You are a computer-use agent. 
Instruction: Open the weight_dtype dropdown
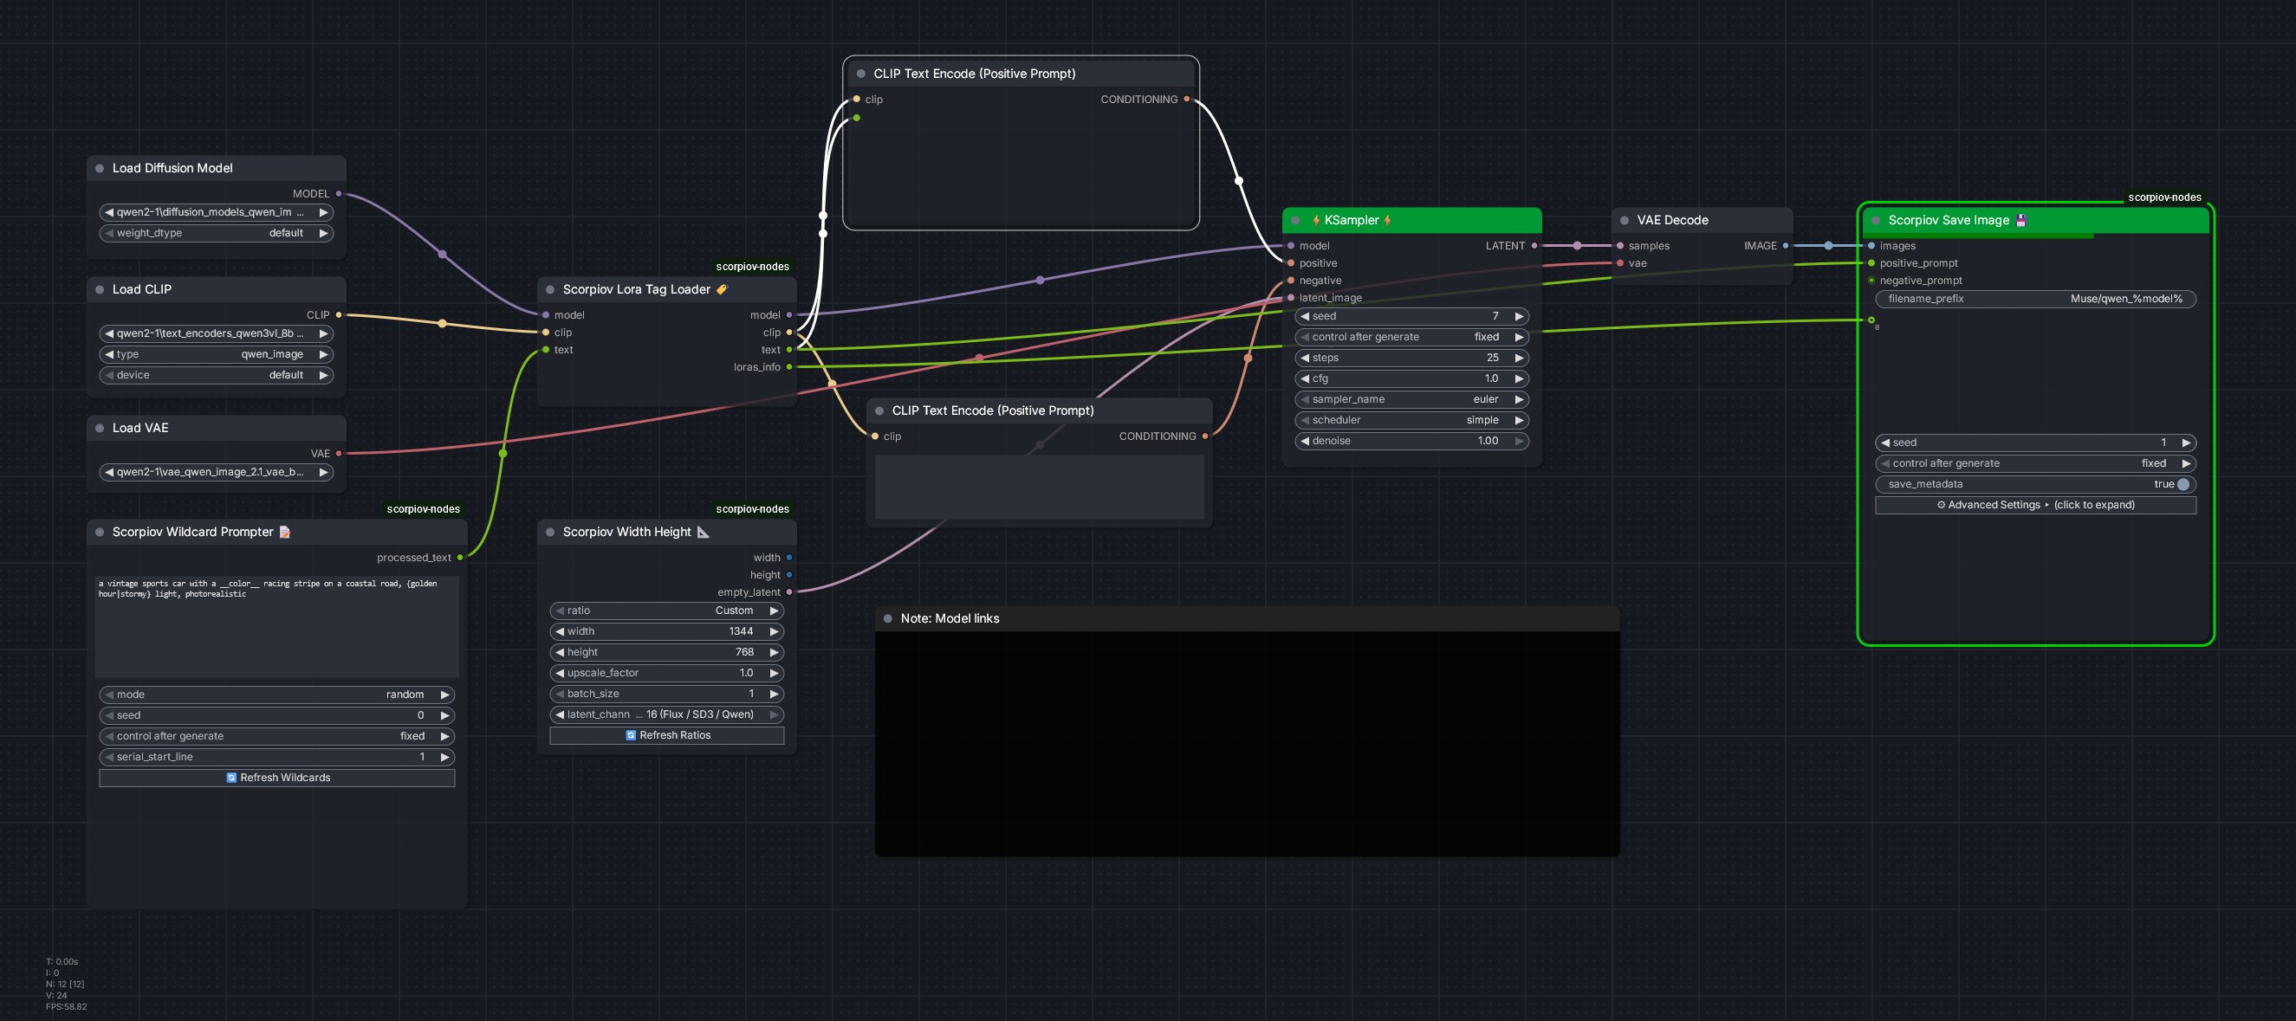pos(217,234)
